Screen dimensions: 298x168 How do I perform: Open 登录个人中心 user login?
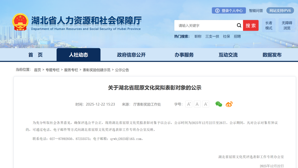[x=229, y=11]
